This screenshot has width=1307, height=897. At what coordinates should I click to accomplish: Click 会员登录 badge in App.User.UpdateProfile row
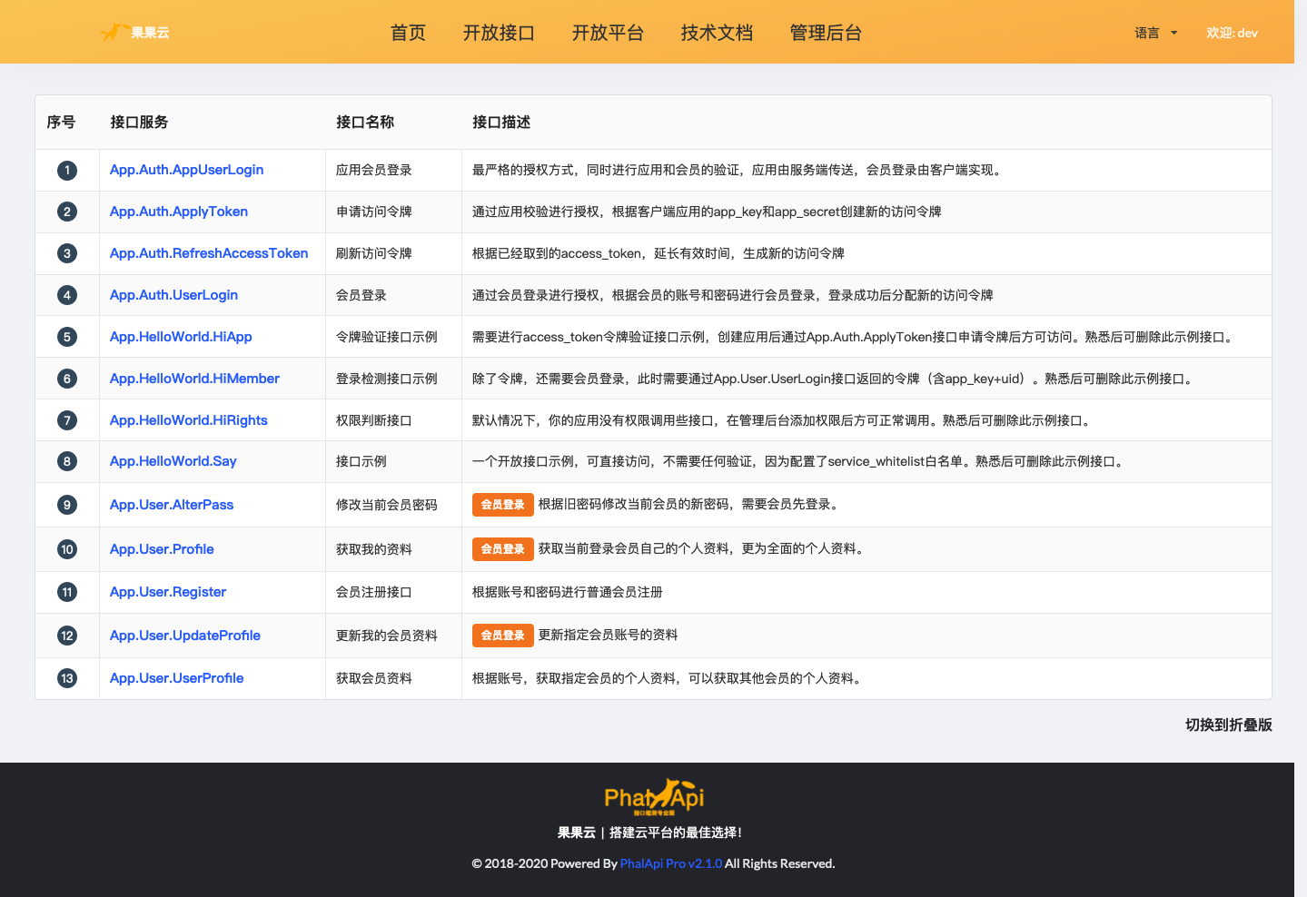[502, 636]
